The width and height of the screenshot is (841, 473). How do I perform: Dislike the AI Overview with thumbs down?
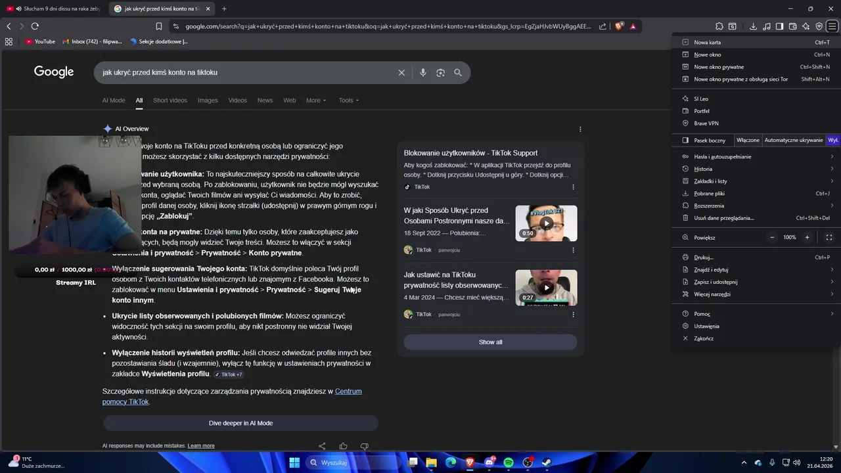click(x=365, y=446)
